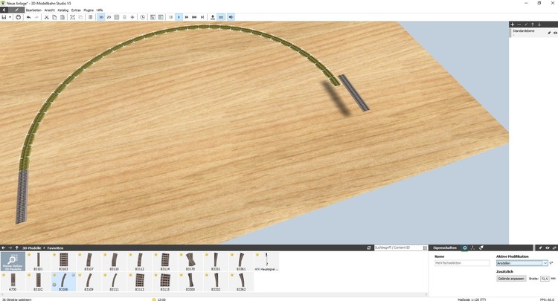Image resolution: width=558 pixels, height=301 pixels.
Task: Move the layer down with arrow icon
Action: 539,25
